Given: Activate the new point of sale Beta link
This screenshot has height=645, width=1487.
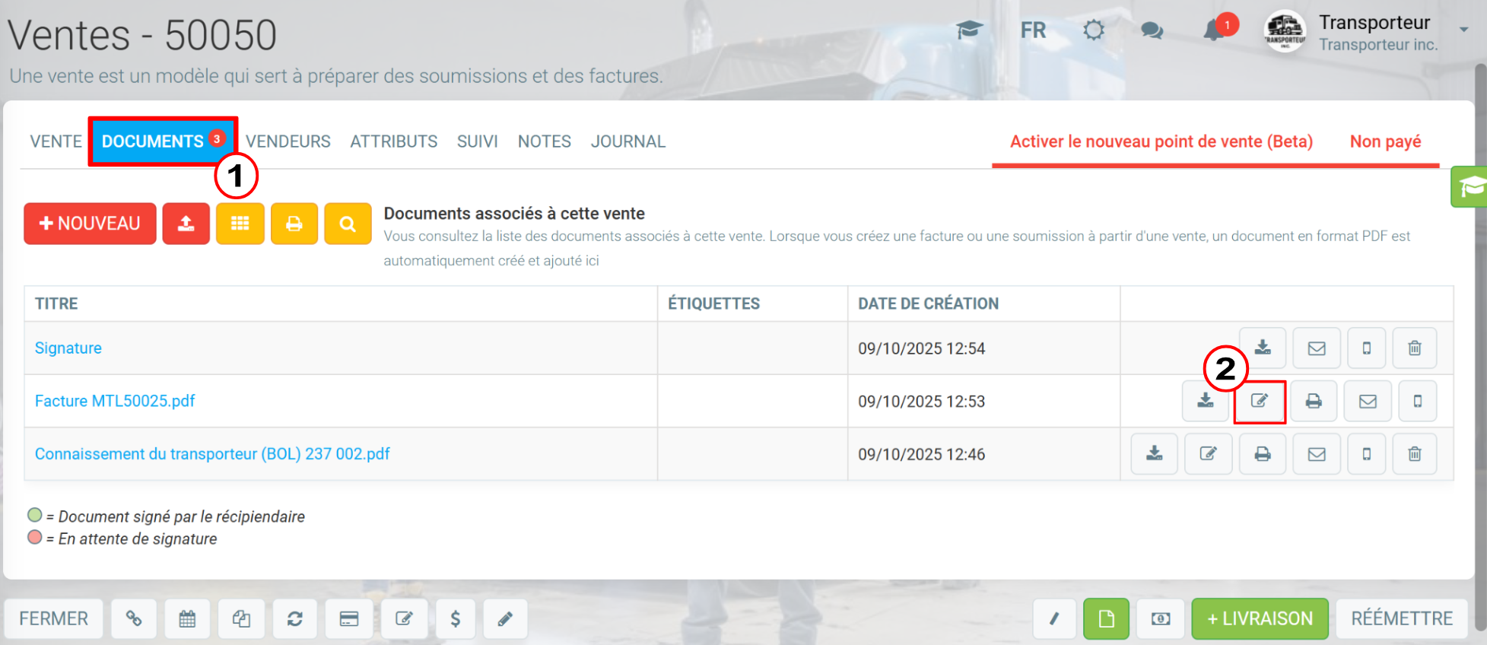Looking at the screenshot, I should (1161, 141).
